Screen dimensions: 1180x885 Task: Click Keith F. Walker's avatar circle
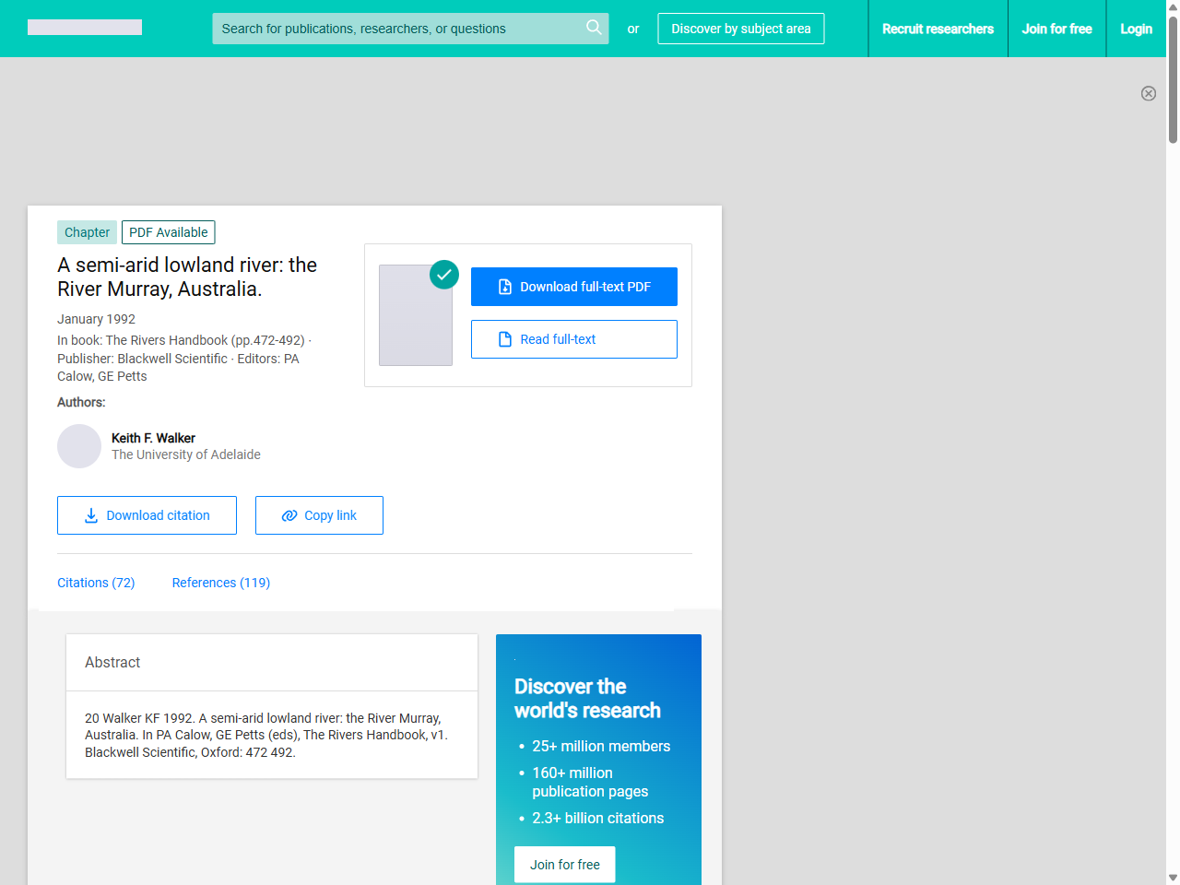[x=79, y=446]
